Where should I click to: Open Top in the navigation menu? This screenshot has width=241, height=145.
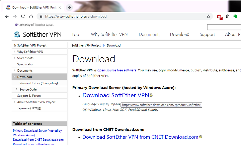pyautogui.click(x=75, y=34)
